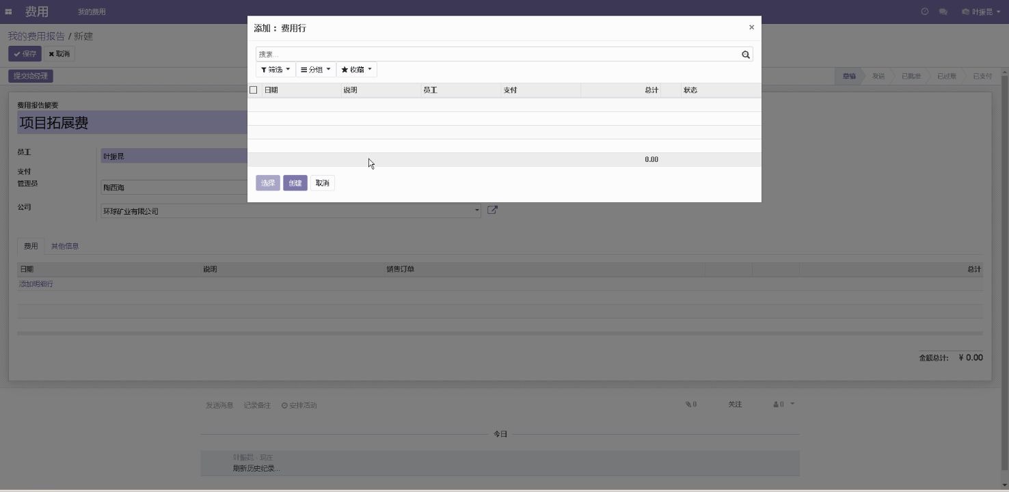Close the 添加：费用行 dialog
The image size is (1009, 492).
click(x=751, y=27)
